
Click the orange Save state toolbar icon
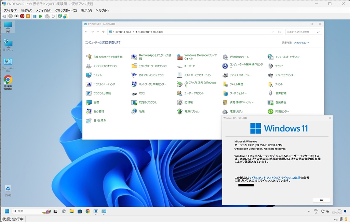(x=28, y=16)
